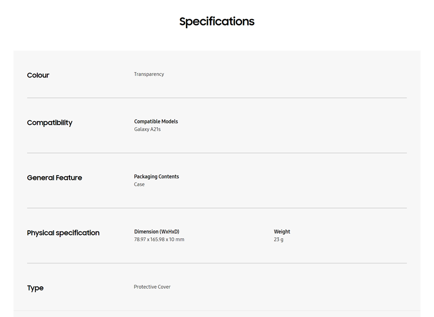Click the Type row label

(35, 288)
